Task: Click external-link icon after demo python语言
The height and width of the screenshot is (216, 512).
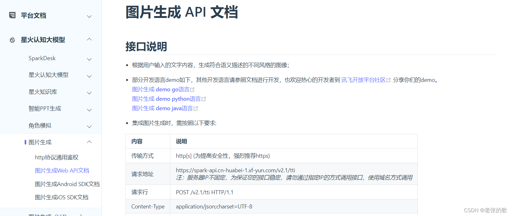Action: (204, 99)
